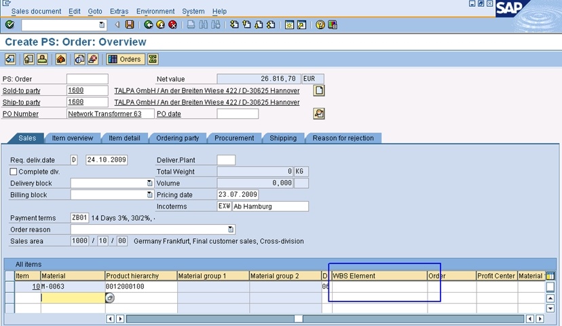Click the document icon beside Sold-to address
Viewport: 562px width, 326px height.
[318, 91]
